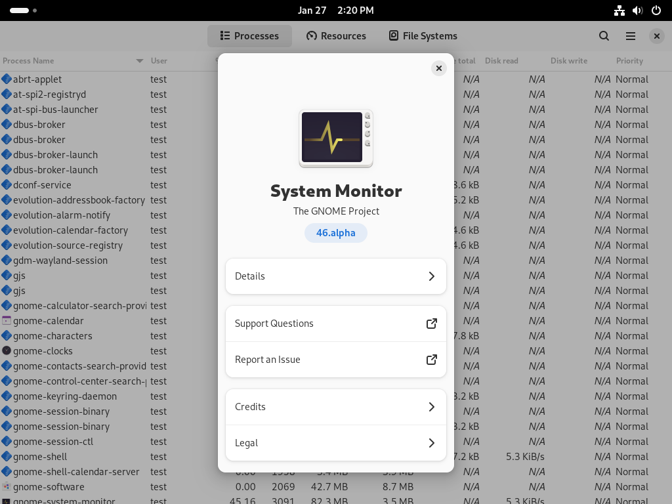Select the gnome-calculator-search-provi process name
Viewport: 672px width, 504px height.
79,306
